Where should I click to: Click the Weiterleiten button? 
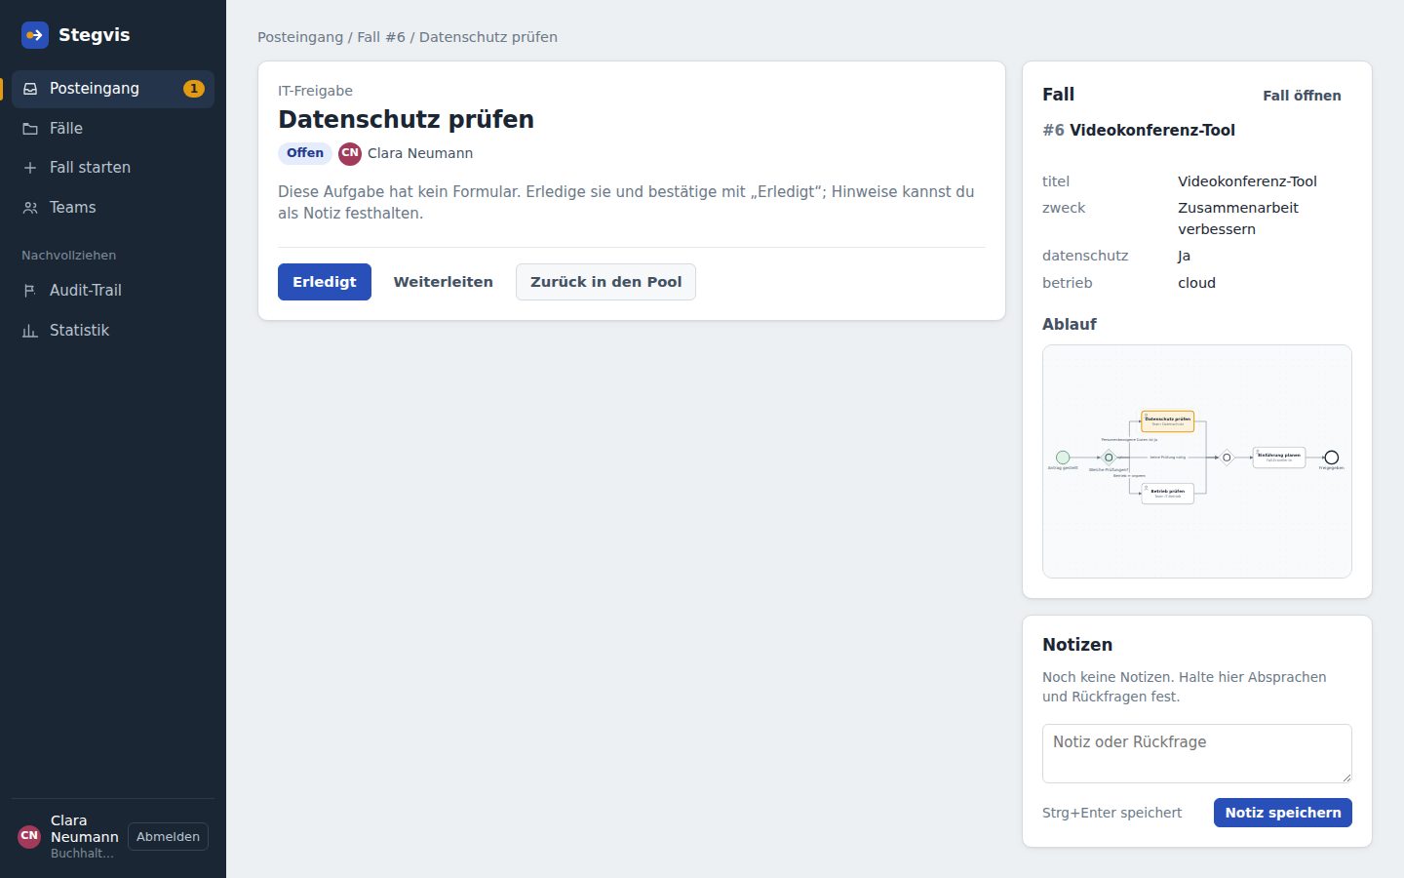click(x=444, y=282)
